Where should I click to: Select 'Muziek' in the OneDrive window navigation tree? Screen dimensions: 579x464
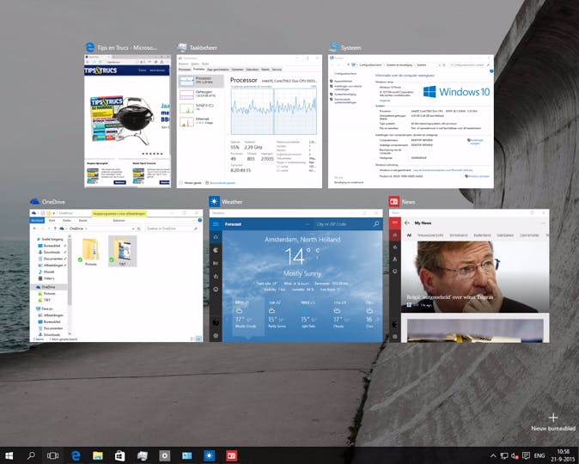pyautogui.click(x=46, y=272)
